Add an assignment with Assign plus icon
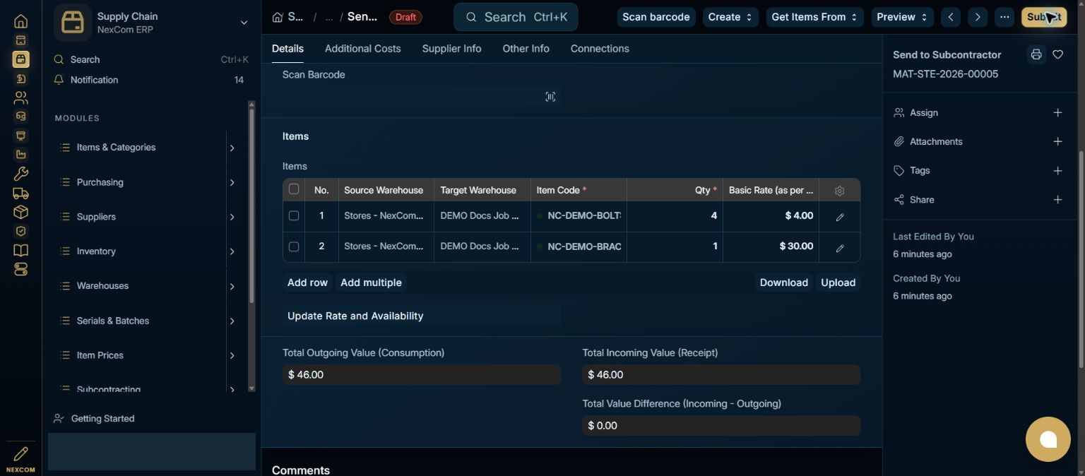This screenshot has height=476, width=1085. tap(1057, 113)
